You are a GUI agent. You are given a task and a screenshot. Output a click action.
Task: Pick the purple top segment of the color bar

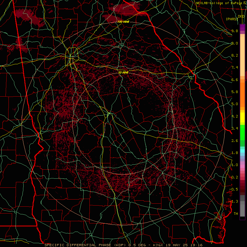click(x=242, y=27)
